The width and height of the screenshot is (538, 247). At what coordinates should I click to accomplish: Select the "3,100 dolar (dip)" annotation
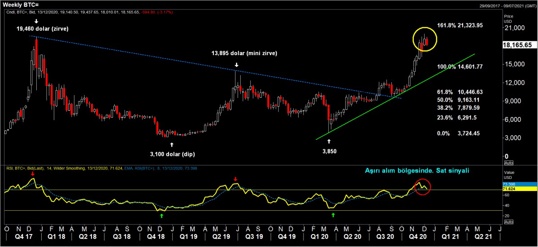point(173,154)
